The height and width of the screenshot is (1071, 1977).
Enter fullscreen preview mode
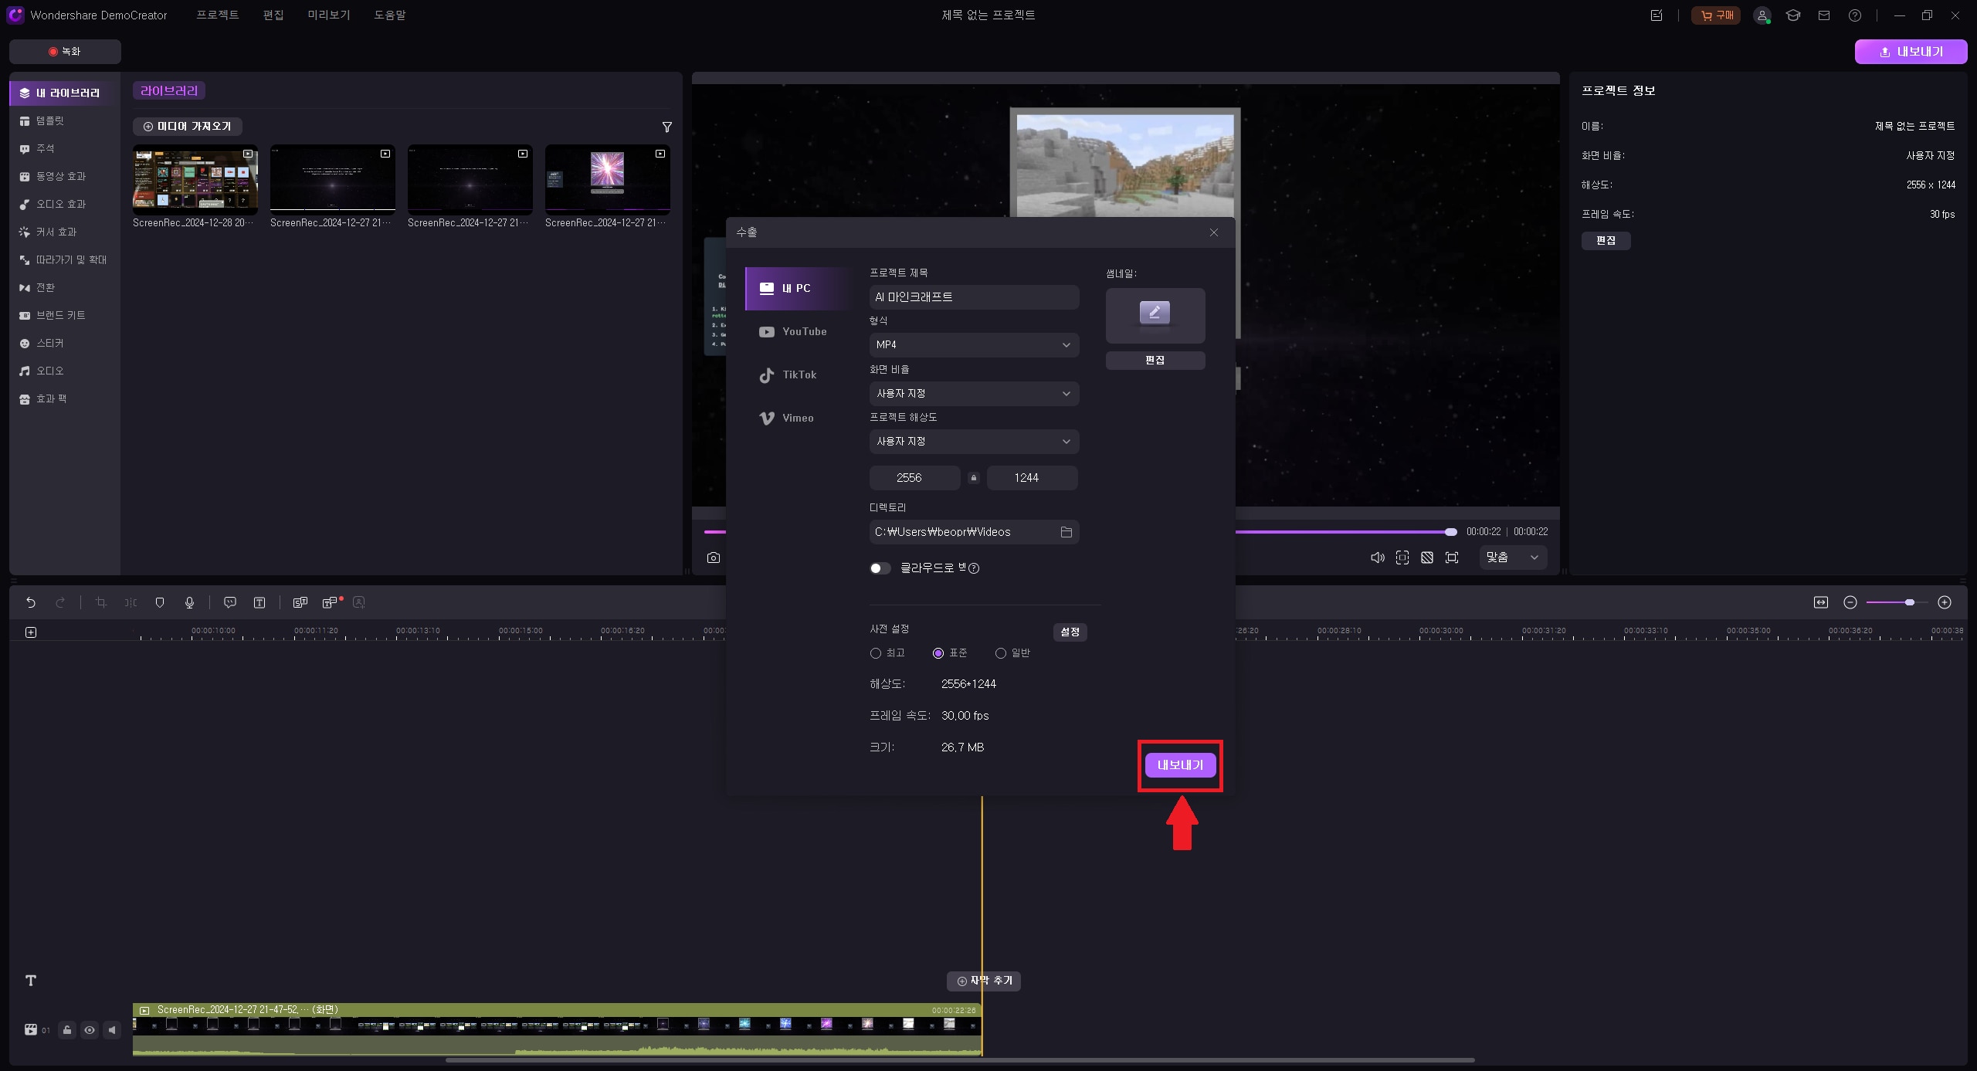point(1452,558)
